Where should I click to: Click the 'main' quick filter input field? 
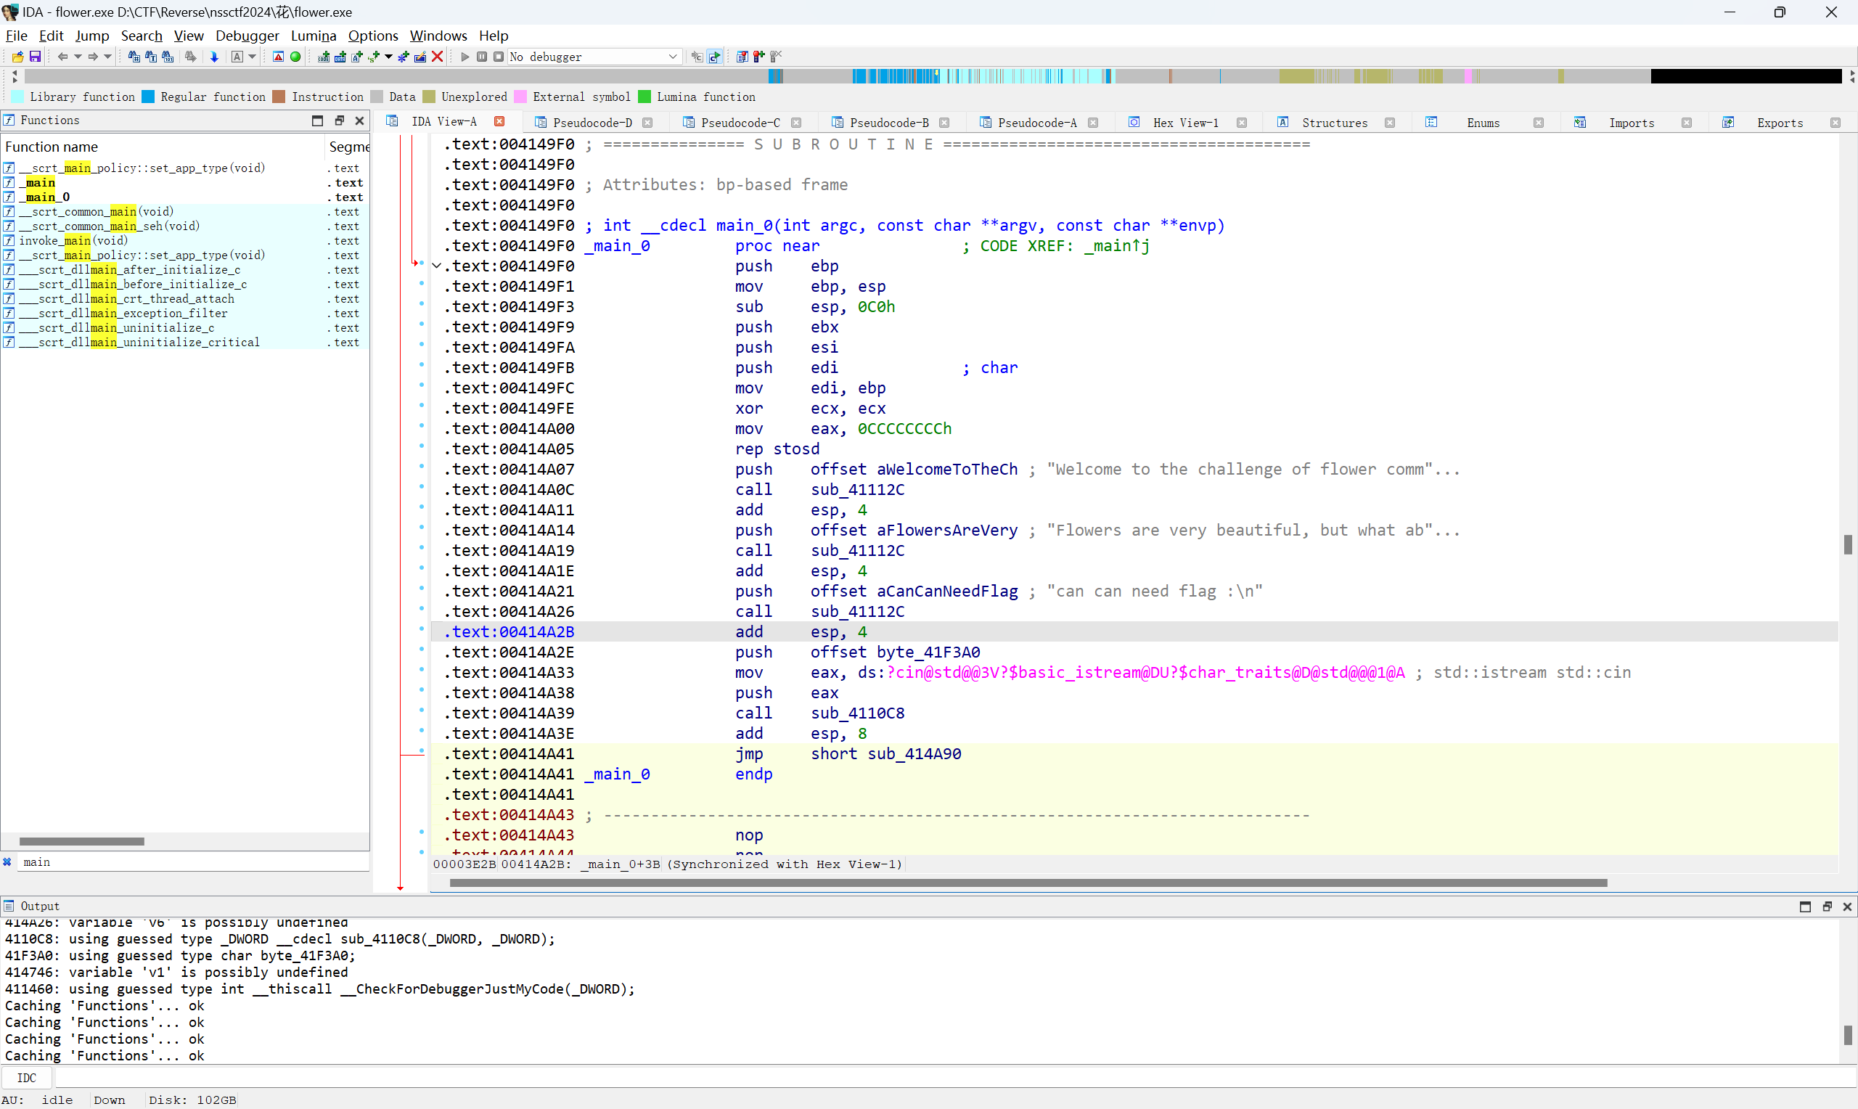click(195, 862)
